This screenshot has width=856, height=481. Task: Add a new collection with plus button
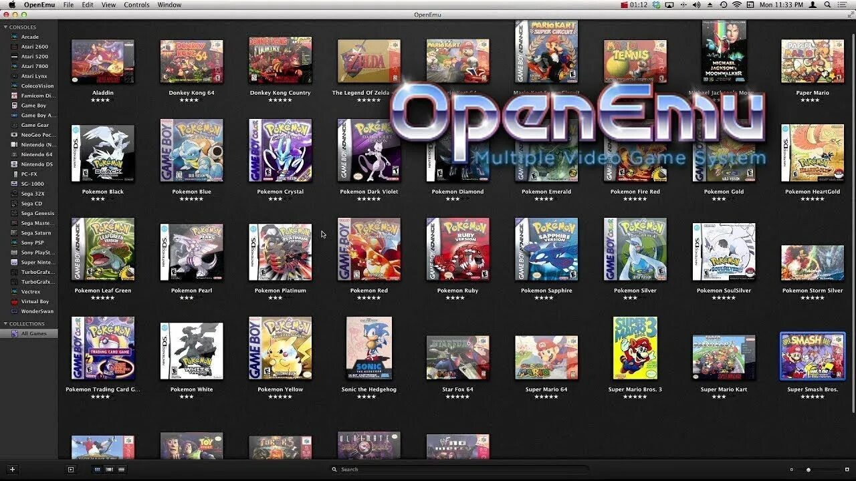coord(12,470)
